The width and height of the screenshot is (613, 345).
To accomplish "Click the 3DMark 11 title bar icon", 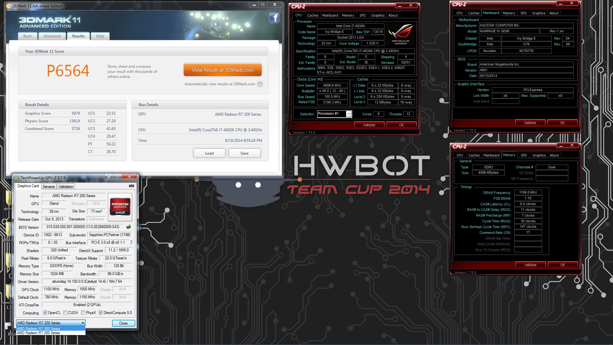I will click(x=9, y=6).
